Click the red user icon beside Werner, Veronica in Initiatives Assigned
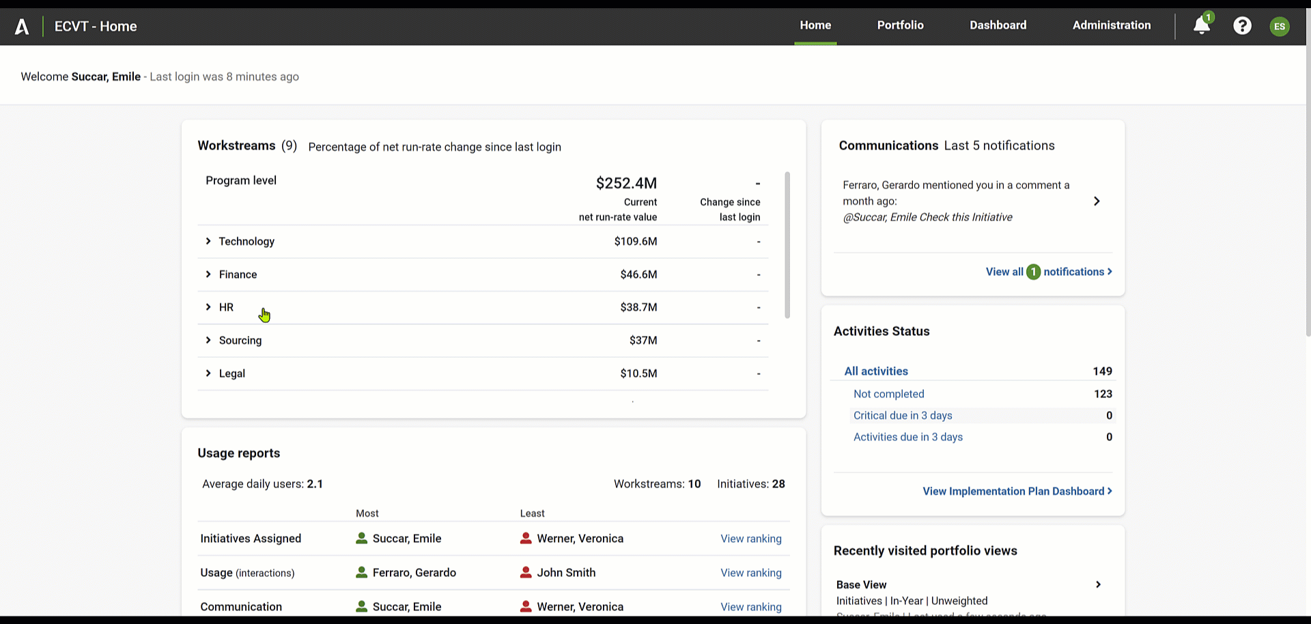Screen dimensions: 1311x624 pos(526,538)
